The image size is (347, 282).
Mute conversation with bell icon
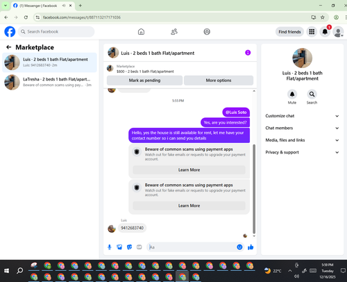point(292,94)
